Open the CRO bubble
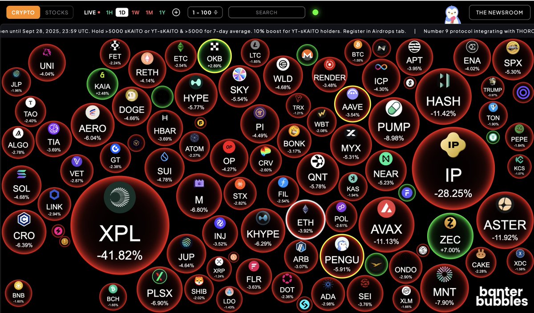This screenshot has height=313, width=534. coord(24,232)
